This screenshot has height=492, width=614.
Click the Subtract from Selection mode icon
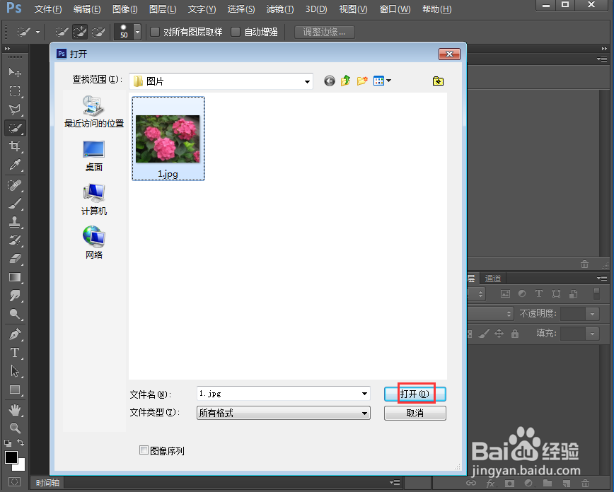(98, 32)
